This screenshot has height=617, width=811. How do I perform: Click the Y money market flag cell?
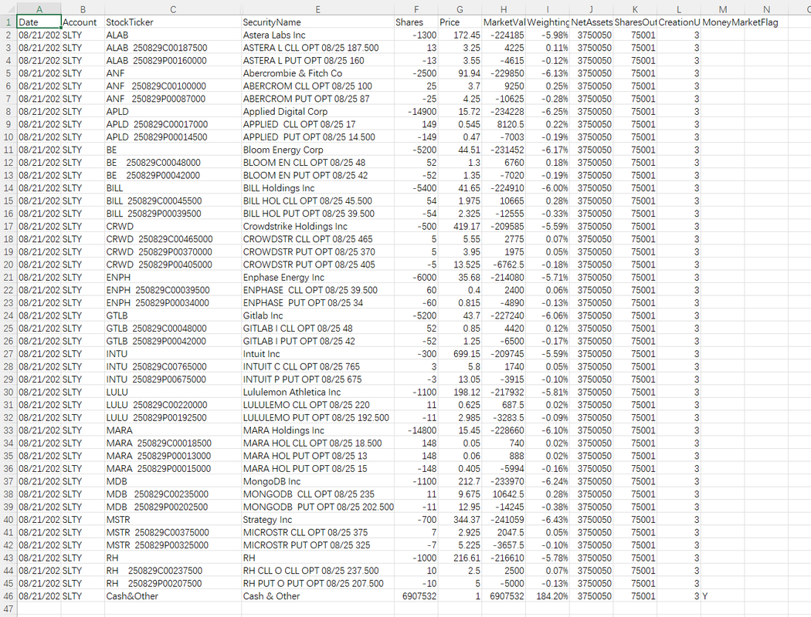point(722,596)
